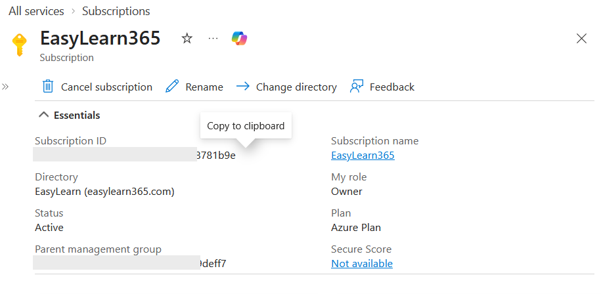Screen dimensions: 601x294
Task: Click the yellow key subscription icon
Action: 19,45
